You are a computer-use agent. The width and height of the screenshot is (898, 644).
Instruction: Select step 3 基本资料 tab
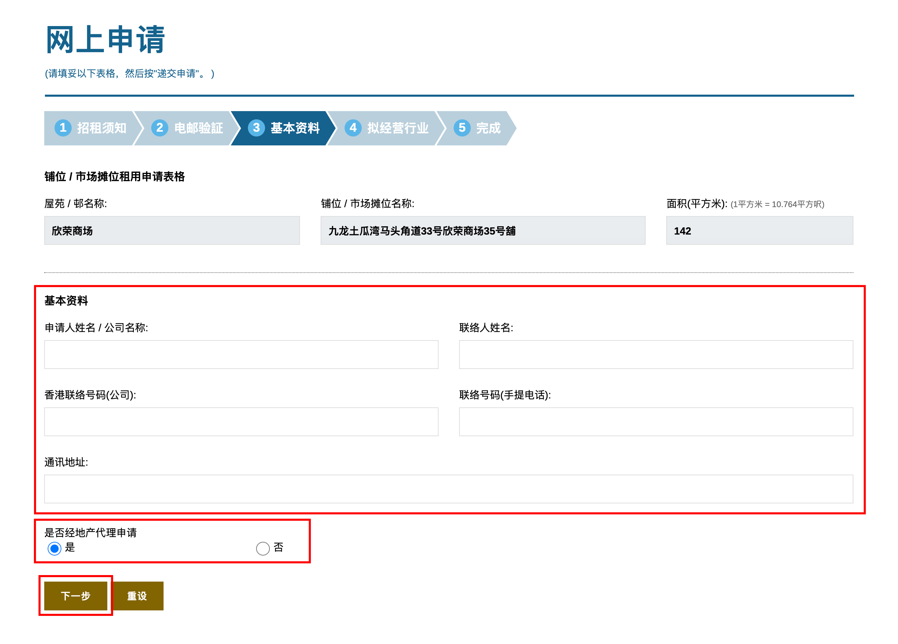point(284,128)
